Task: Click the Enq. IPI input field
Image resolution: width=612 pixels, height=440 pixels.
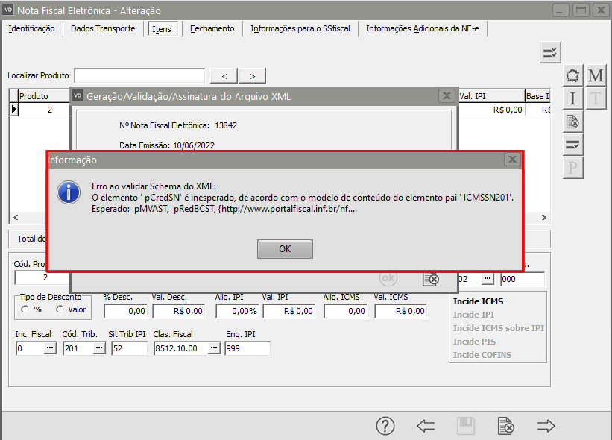Action: point(247,348)
